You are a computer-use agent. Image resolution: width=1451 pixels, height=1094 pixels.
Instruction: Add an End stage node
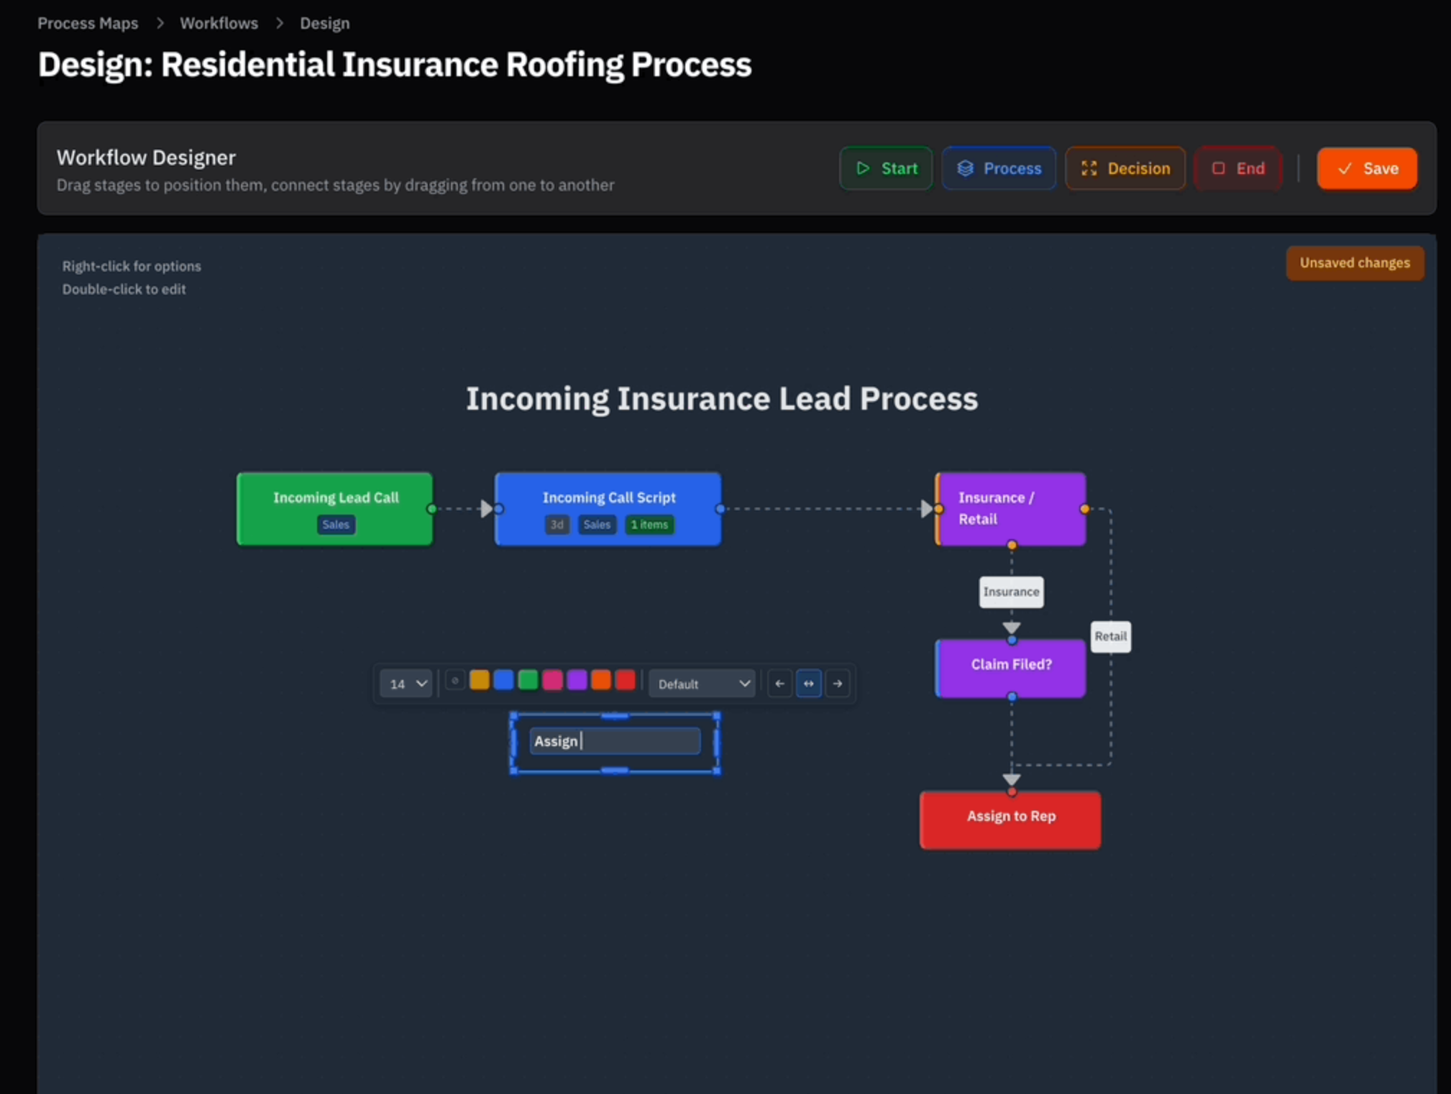(1238, 168)
